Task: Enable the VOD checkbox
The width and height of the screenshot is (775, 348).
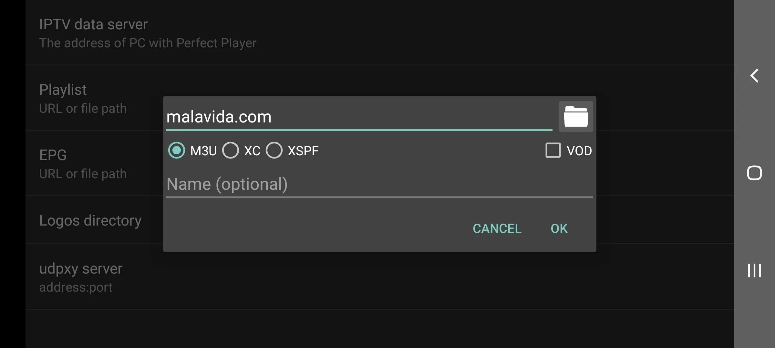Action: click(553, 150)
